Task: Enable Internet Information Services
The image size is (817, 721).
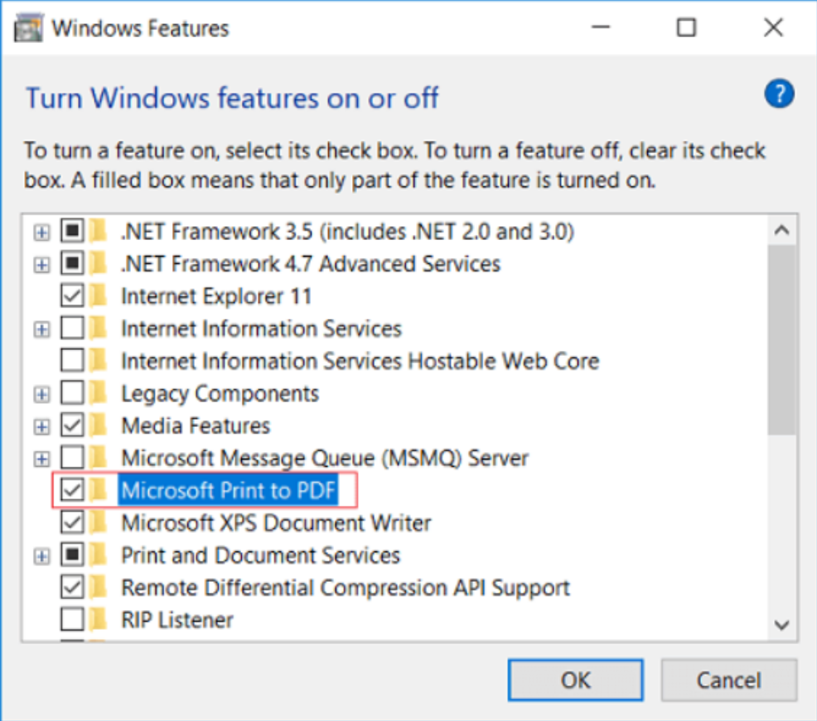Action: [x=71, y=329]
